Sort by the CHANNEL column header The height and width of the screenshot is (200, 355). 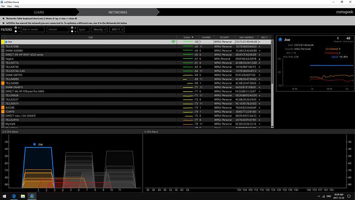pos(206,37)
